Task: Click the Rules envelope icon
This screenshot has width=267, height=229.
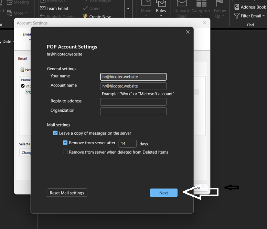Action: click(161, 3)
